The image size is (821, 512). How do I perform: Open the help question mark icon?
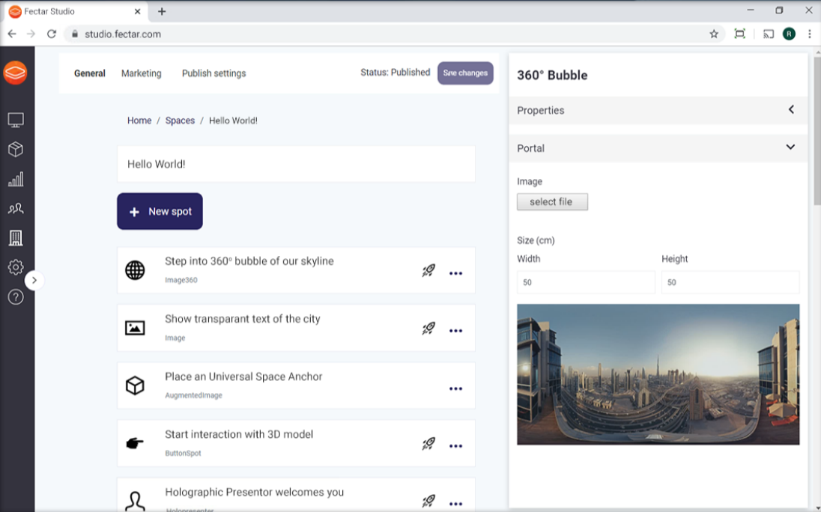pos(16,297)
